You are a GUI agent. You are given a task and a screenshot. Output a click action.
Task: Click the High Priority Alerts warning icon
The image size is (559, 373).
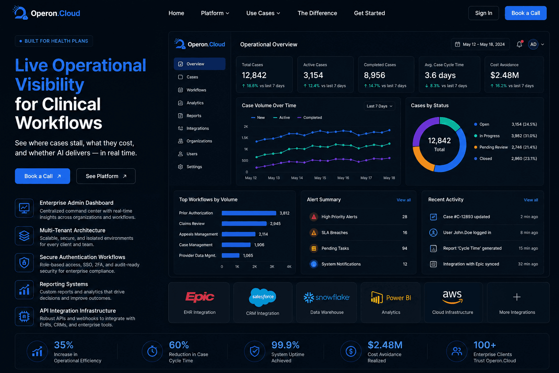click(x=314, y=217)
